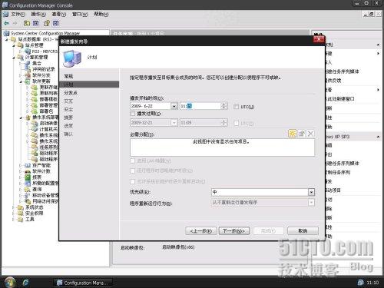Open the Windows Start orb
This screenshot has width=384, height=288.
[10, 282]
